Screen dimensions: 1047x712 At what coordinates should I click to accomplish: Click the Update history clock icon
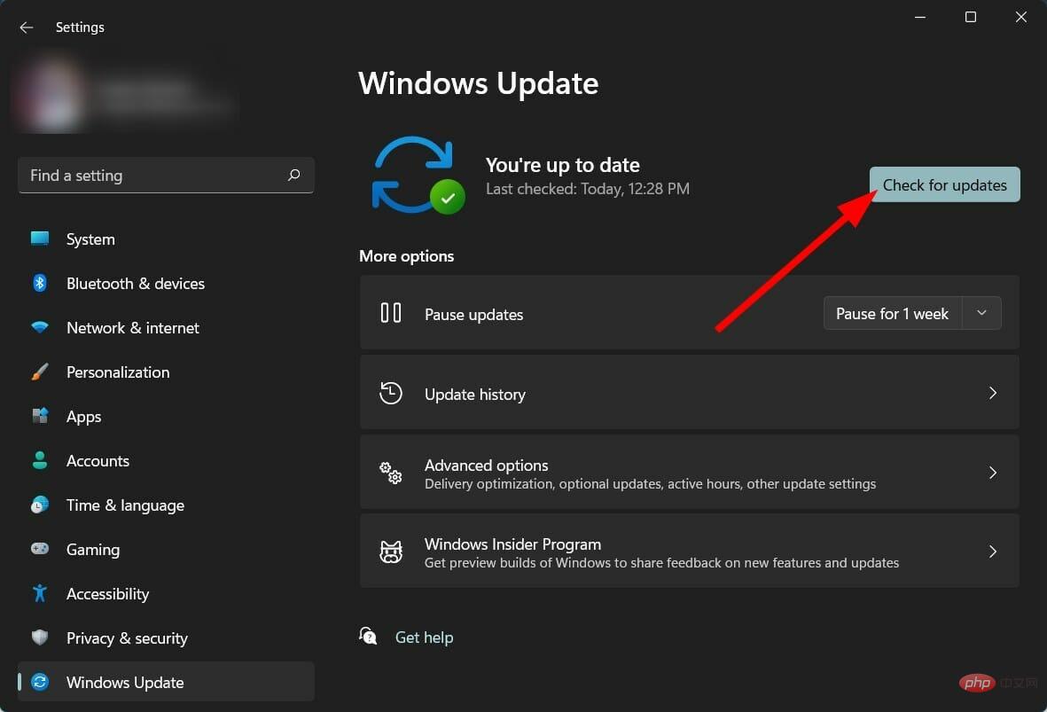[x=390, y=394]
